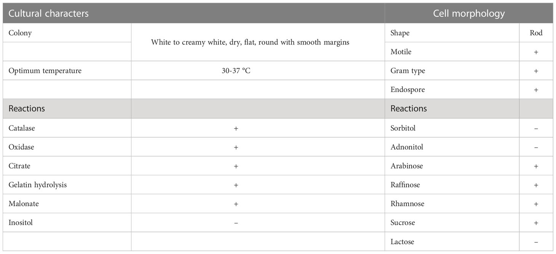
Task: Click the Motile row label
Action: 401,52
